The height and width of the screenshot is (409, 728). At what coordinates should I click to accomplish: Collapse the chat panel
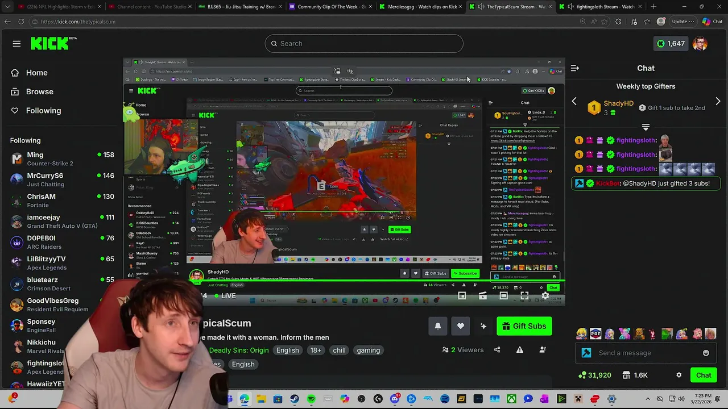pos(575,68)
